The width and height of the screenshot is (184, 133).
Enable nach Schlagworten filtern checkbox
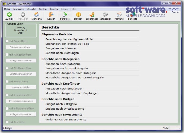pos(7,109)
